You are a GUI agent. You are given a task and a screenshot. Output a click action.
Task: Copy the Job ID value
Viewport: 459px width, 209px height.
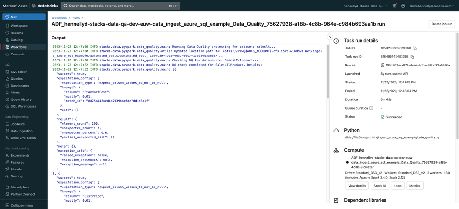pos(415,48)
